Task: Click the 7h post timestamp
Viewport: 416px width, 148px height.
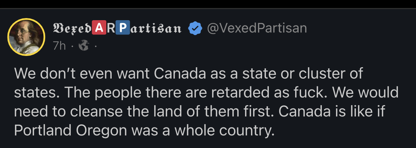Action: [x=59, y=46]
